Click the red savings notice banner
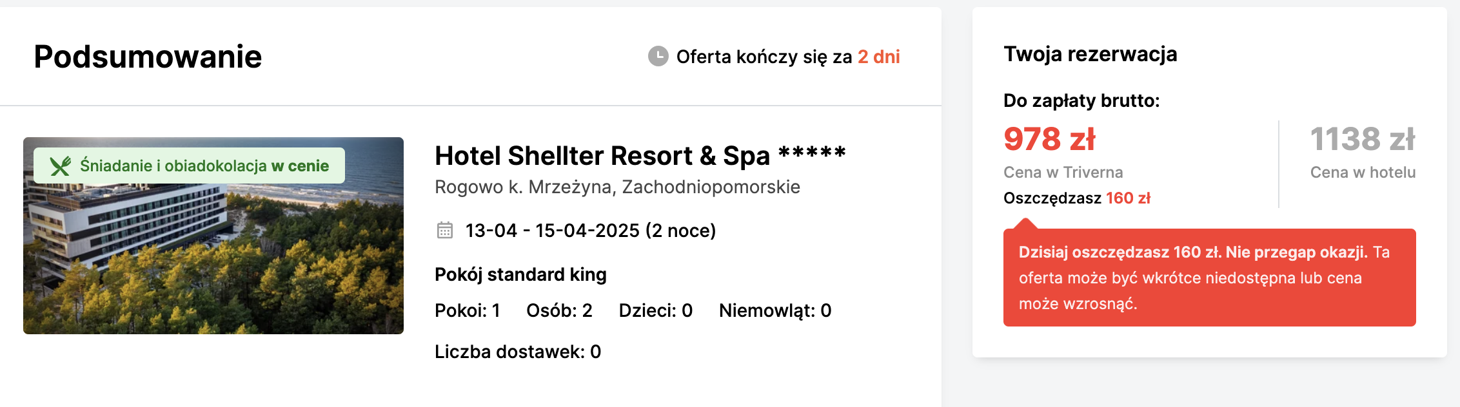The width and height of the screenshot is (1460, 407). (x=1209, y=278)
